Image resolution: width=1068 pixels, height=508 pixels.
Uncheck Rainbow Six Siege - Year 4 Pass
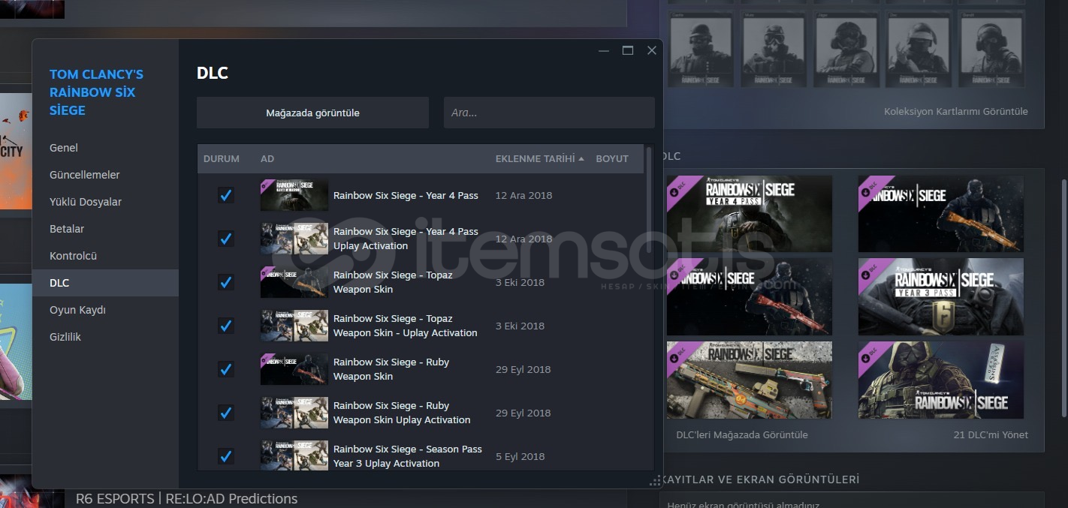coord(225,195)
